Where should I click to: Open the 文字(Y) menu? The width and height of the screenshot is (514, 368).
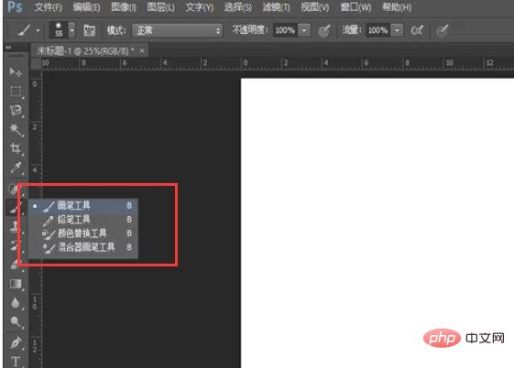(200, 7)
